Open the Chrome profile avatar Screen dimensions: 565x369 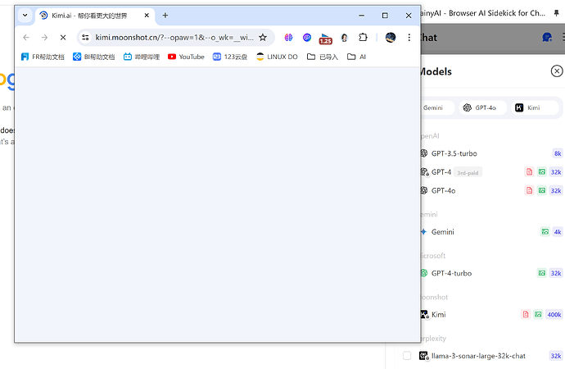tap(391, 37)
